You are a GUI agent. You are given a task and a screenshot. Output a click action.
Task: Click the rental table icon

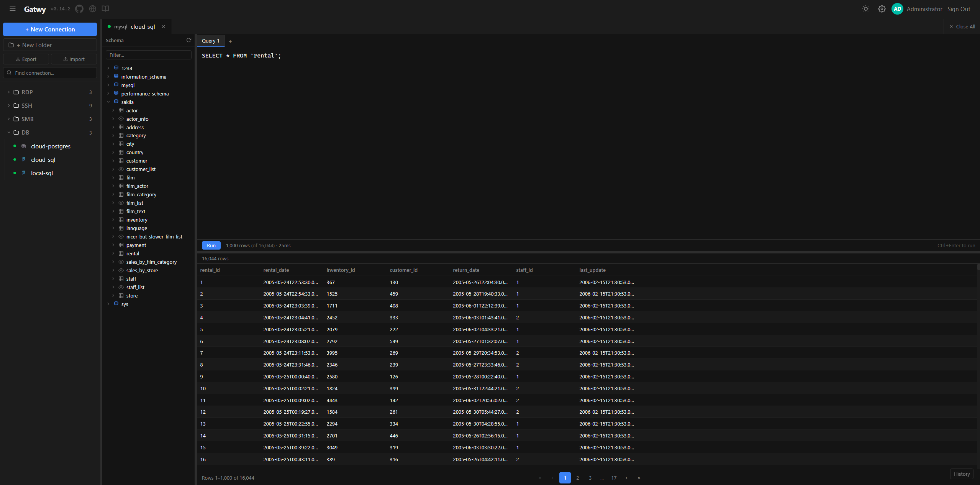(121, 253)
